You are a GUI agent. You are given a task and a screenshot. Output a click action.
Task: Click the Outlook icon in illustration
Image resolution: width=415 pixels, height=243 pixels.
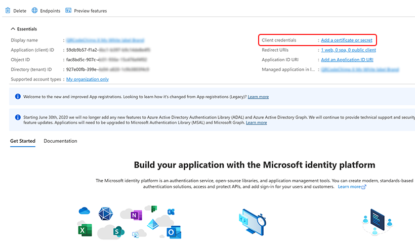pos(174,232)
